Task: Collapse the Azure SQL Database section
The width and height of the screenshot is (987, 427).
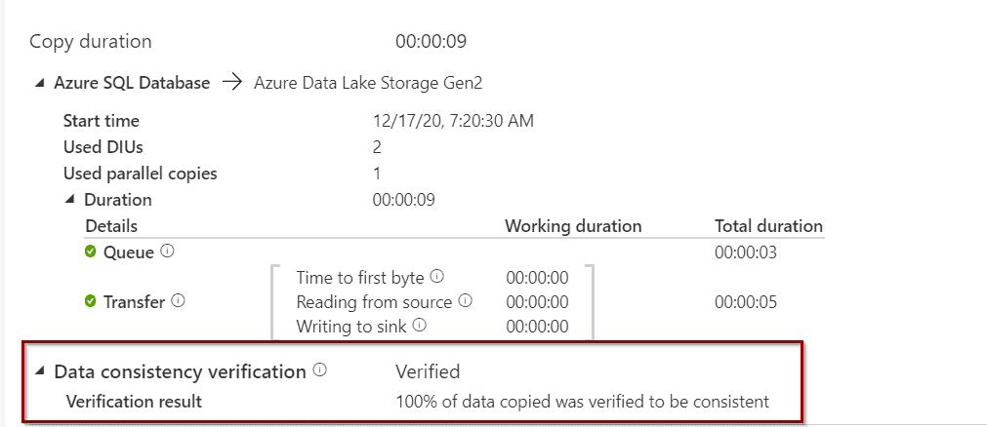Action: [40, 83]
